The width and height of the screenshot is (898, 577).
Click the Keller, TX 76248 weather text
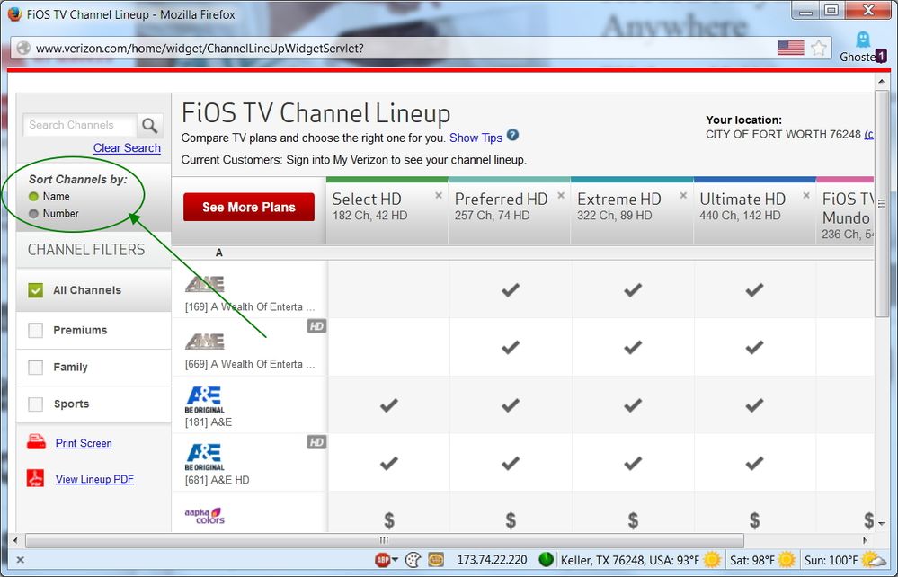click(630, 560)
